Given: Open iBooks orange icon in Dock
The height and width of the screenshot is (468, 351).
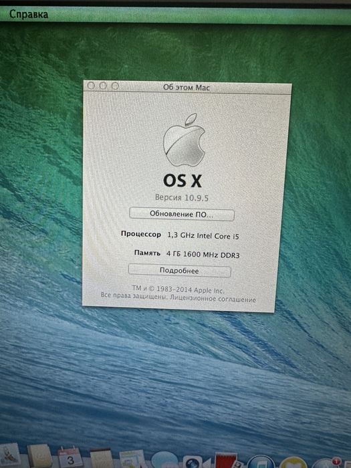Looking at the screenshot, I should [x=293, y=462].
